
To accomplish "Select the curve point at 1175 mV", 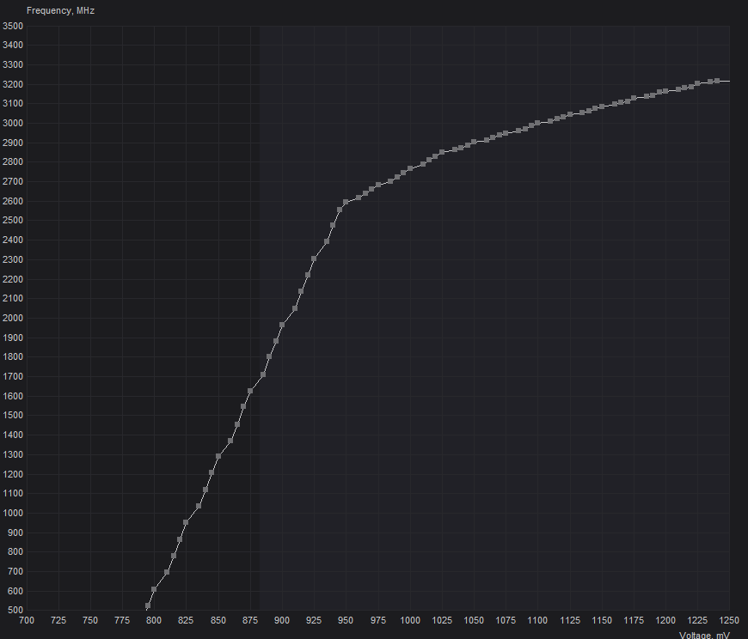I will 634,98.
